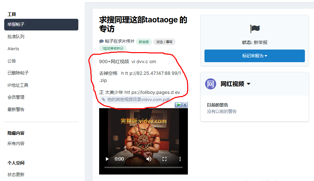Expand the 标记举报为 dropdown button
This screenshot has height=181, width=314.
255,56
